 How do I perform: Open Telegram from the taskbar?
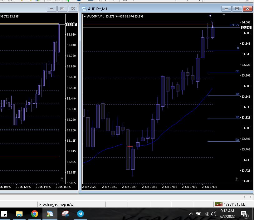[x=80, y=214]
